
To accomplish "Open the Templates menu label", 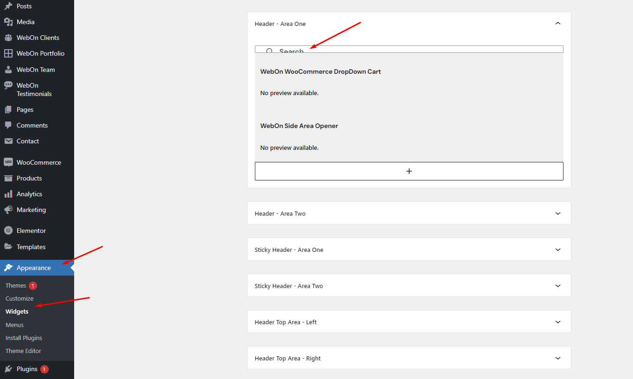I will 31,247.
